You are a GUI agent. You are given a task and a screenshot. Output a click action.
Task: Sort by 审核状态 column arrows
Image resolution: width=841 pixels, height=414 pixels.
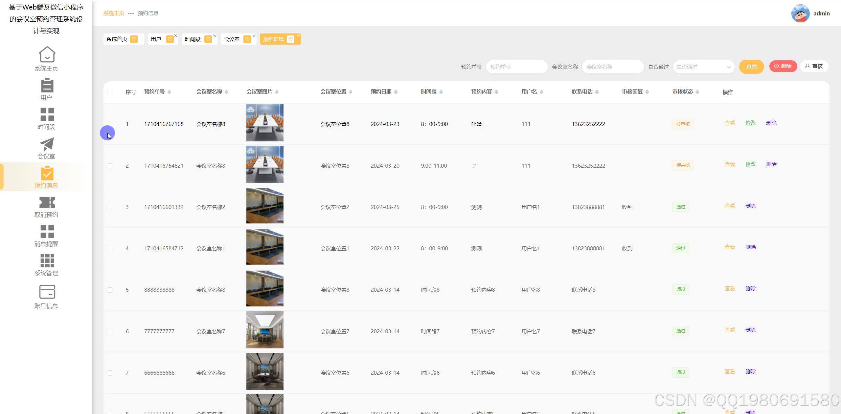(697, 92)
